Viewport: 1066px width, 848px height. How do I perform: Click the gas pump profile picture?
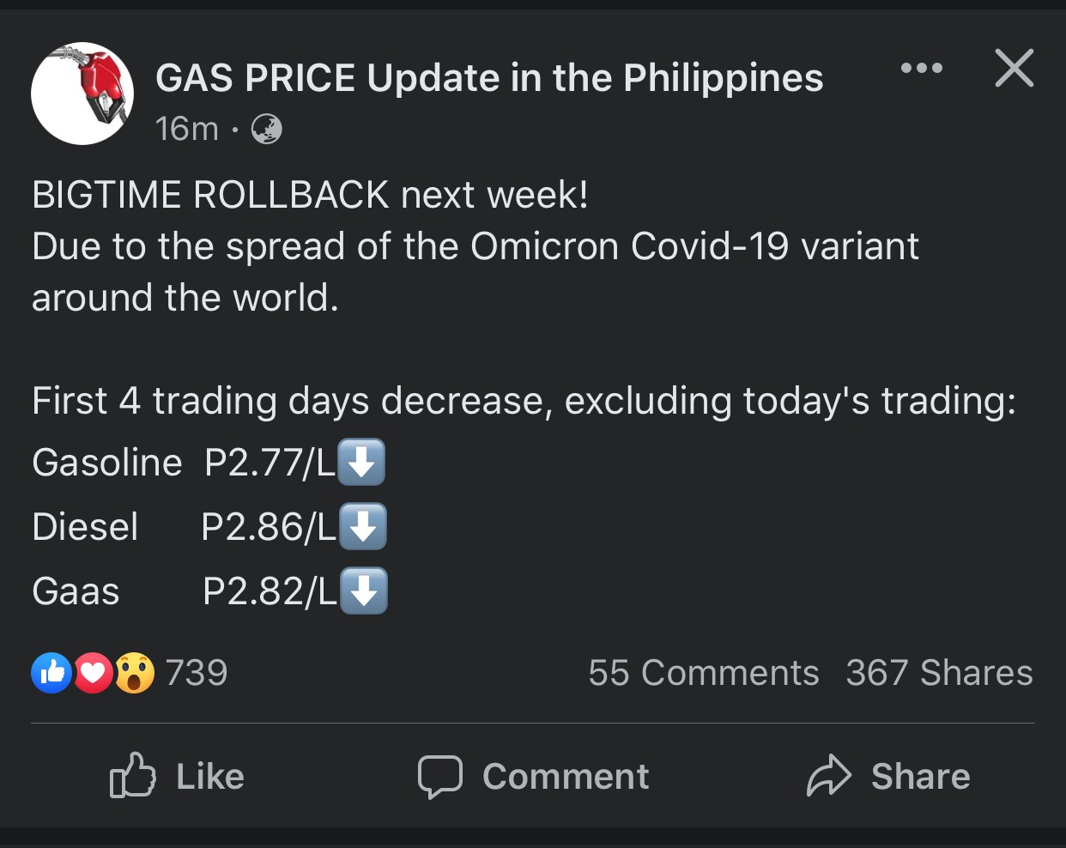[82, 94]
